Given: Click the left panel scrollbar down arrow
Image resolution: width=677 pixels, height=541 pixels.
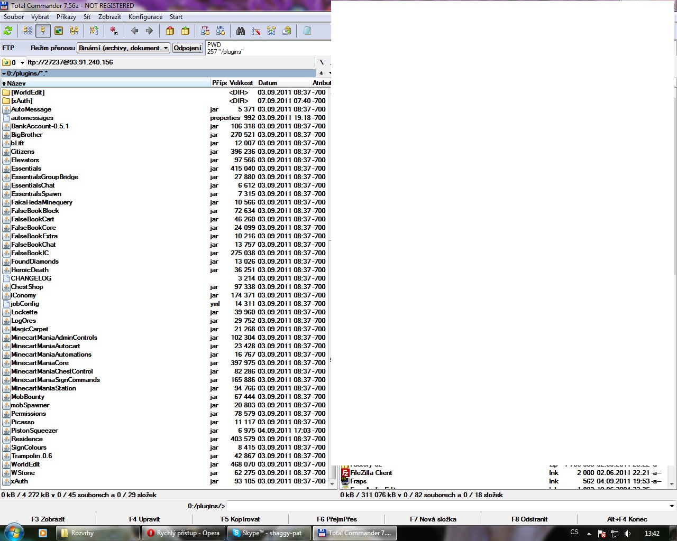Looking at the screenshot, I should tap(333, 484).
